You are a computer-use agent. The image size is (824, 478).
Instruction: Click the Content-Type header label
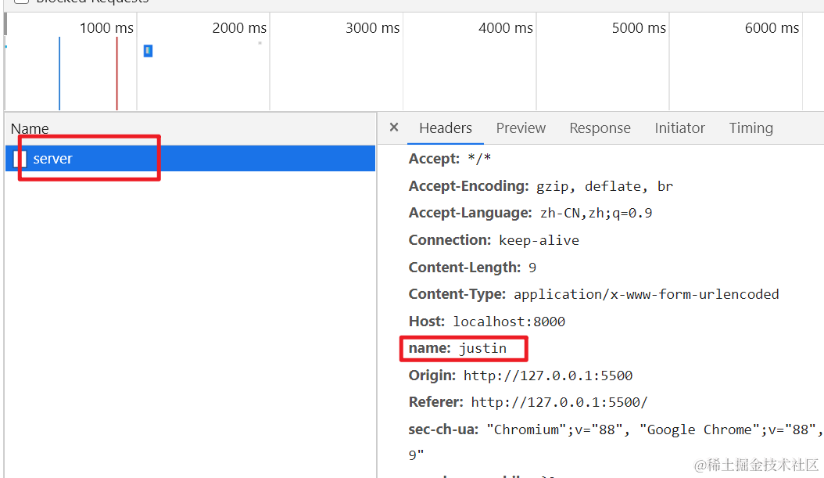coord(457,294)
